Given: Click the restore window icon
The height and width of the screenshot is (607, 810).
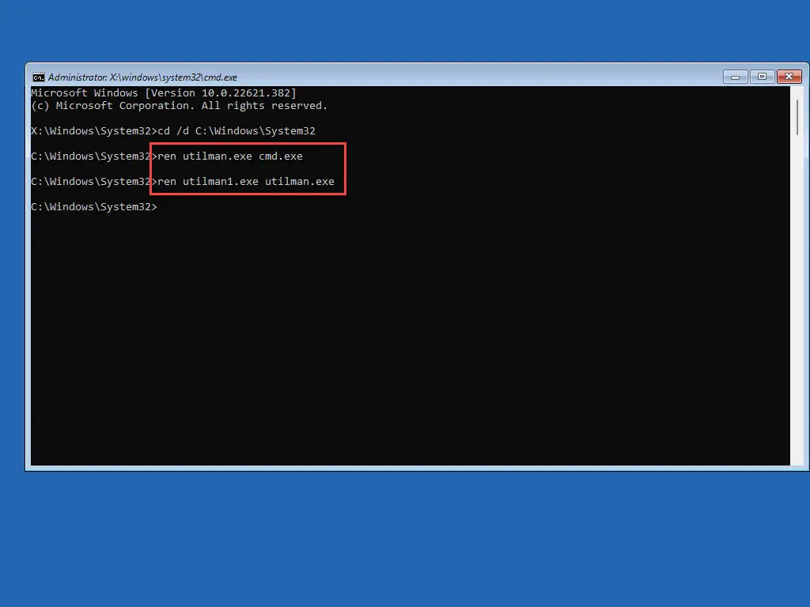Looking at the screenshot, I should pyautogui.click(x=761, y=77).
